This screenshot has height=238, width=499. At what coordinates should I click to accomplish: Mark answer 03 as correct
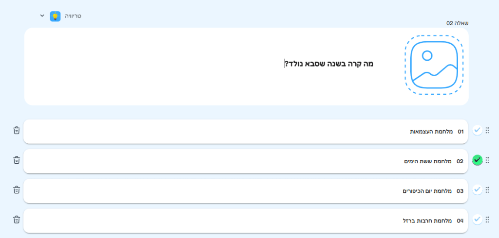[x=477, y=190]
